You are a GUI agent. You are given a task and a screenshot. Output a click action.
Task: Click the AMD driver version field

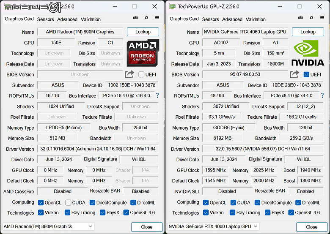click(98, 149)
